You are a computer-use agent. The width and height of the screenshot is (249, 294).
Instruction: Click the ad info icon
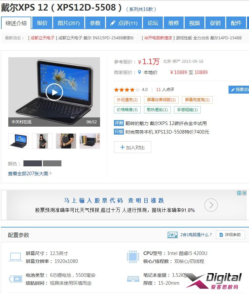point(239,193)
